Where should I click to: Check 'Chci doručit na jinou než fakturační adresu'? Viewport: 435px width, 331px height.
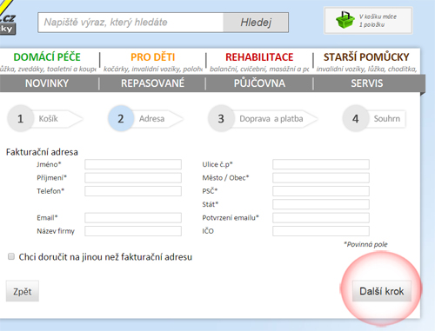11,256
